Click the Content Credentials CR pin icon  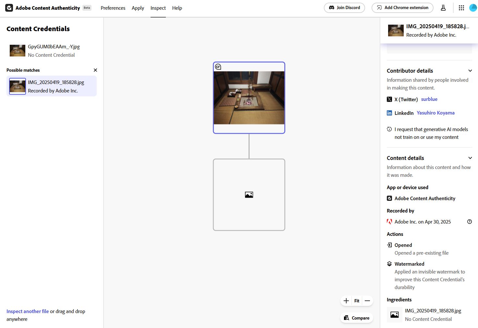(218, 67)
